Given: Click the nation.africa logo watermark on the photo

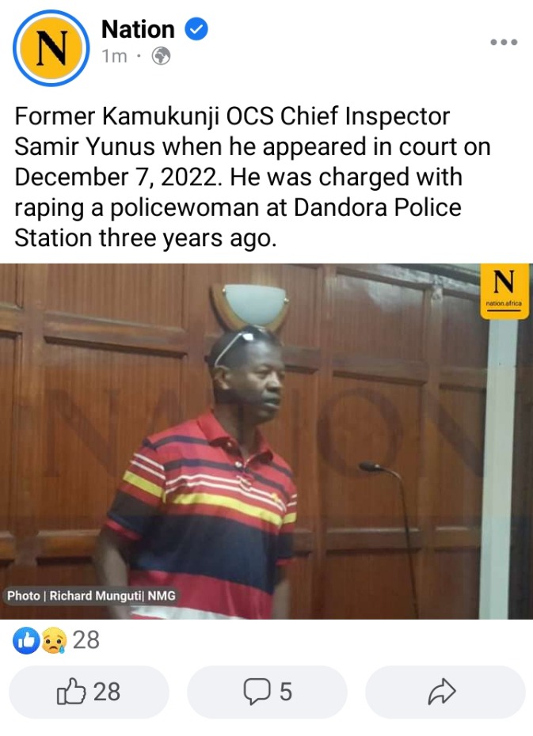Looking at the screenshot, I should click(x=504, y=291).
